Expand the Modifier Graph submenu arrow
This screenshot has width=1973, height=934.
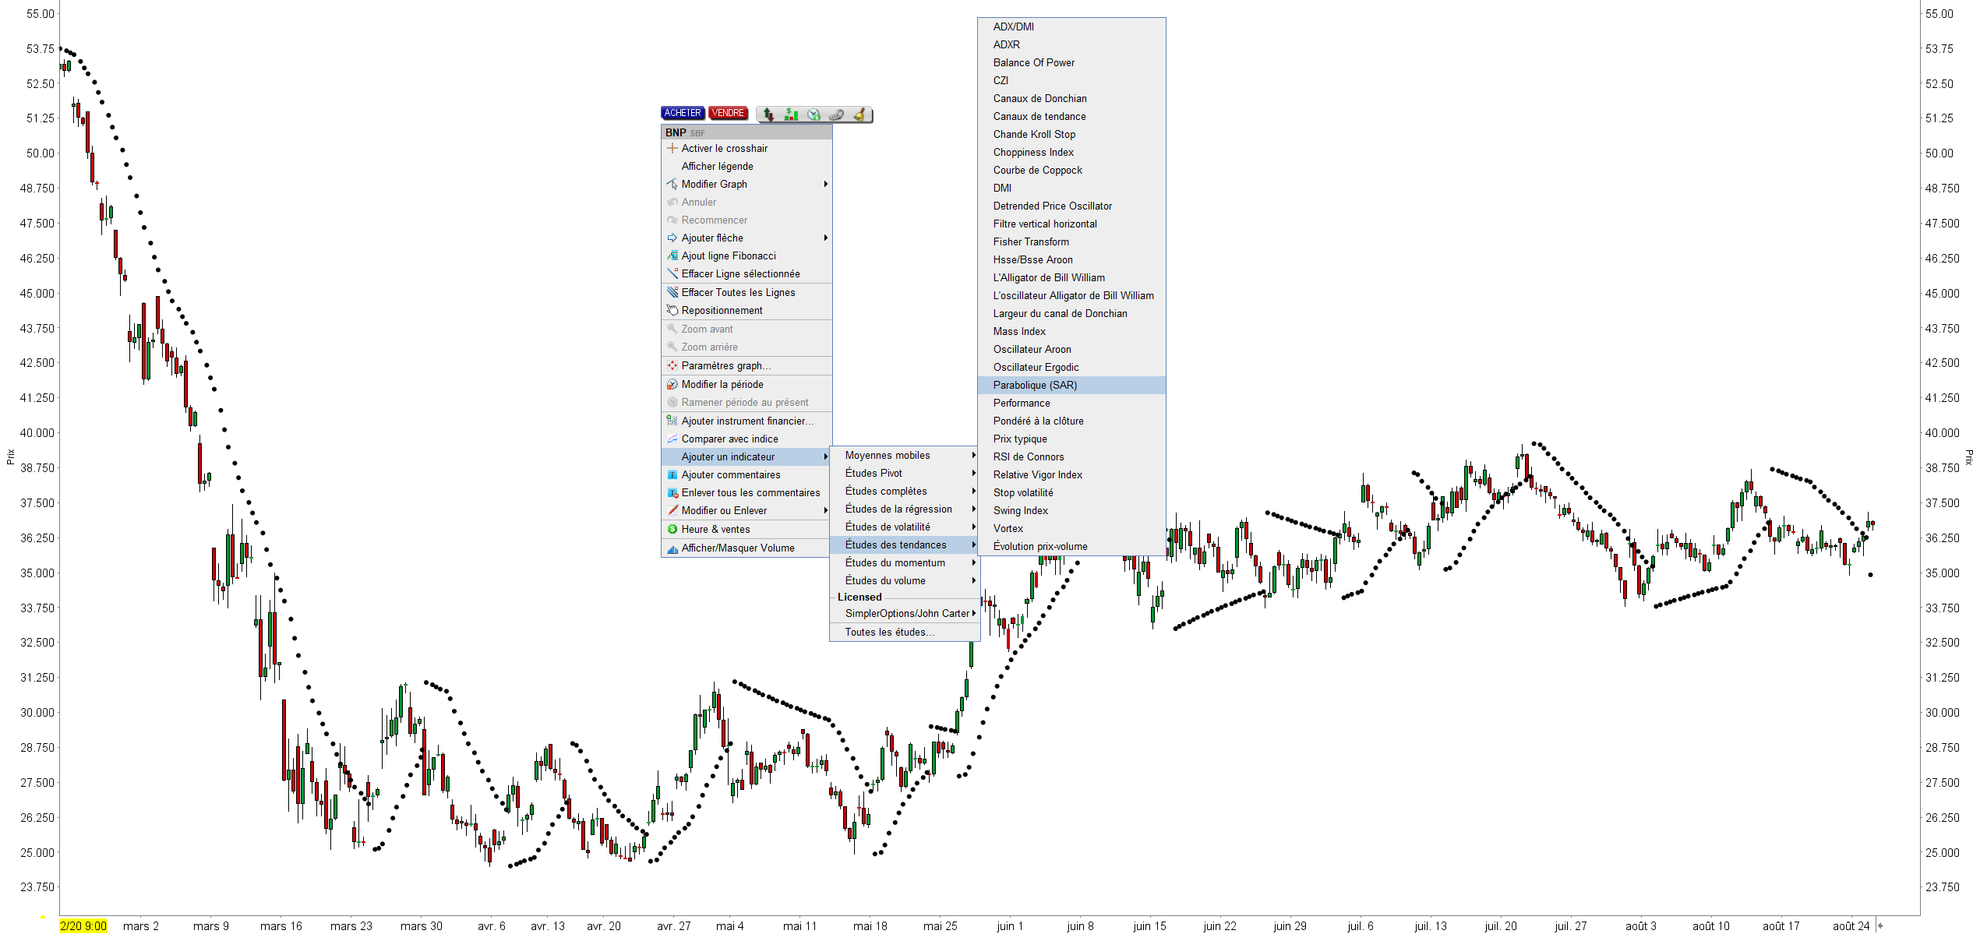pos(825,184)
